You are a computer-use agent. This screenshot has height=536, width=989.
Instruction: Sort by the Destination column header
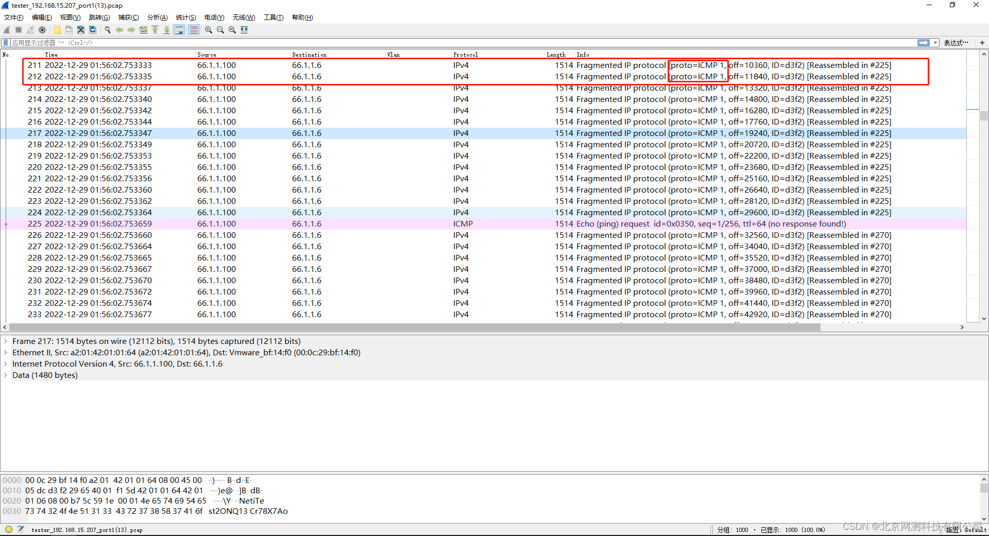338,55
